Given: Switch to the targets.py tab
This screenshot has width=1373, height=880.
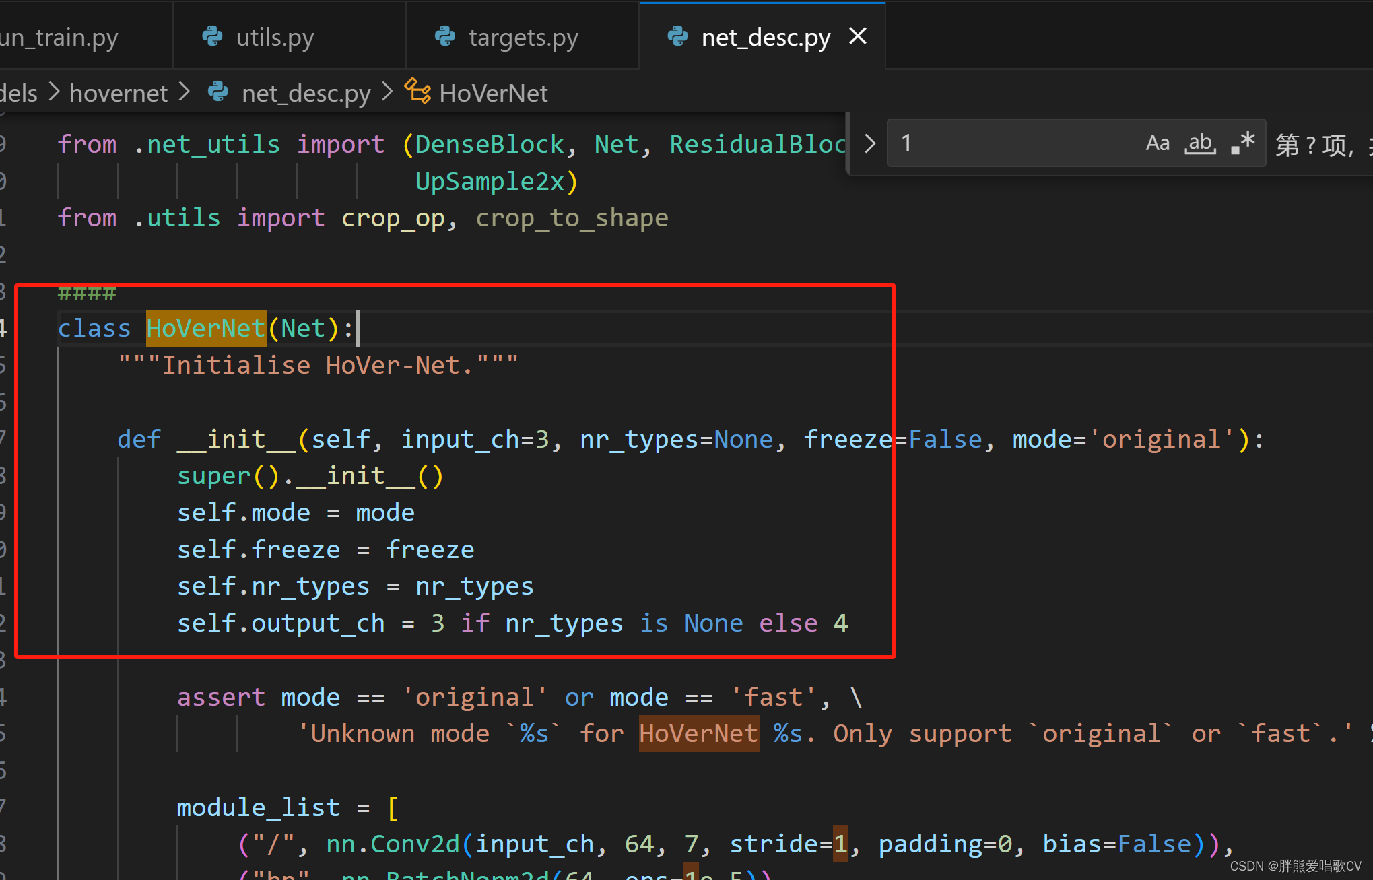Looking at the screenshot, I should 523,38.
